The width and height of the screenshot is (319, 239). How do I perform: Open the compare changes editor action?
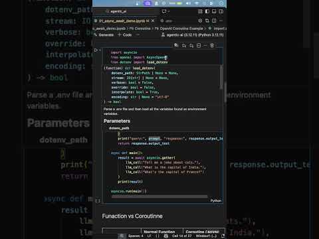(207, 21)
